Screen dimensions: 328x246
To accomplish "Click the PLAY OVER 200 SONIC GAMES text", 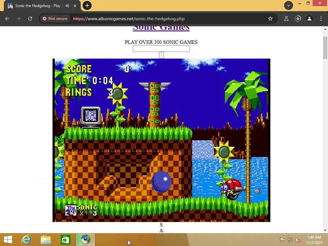I will (161, 42).
